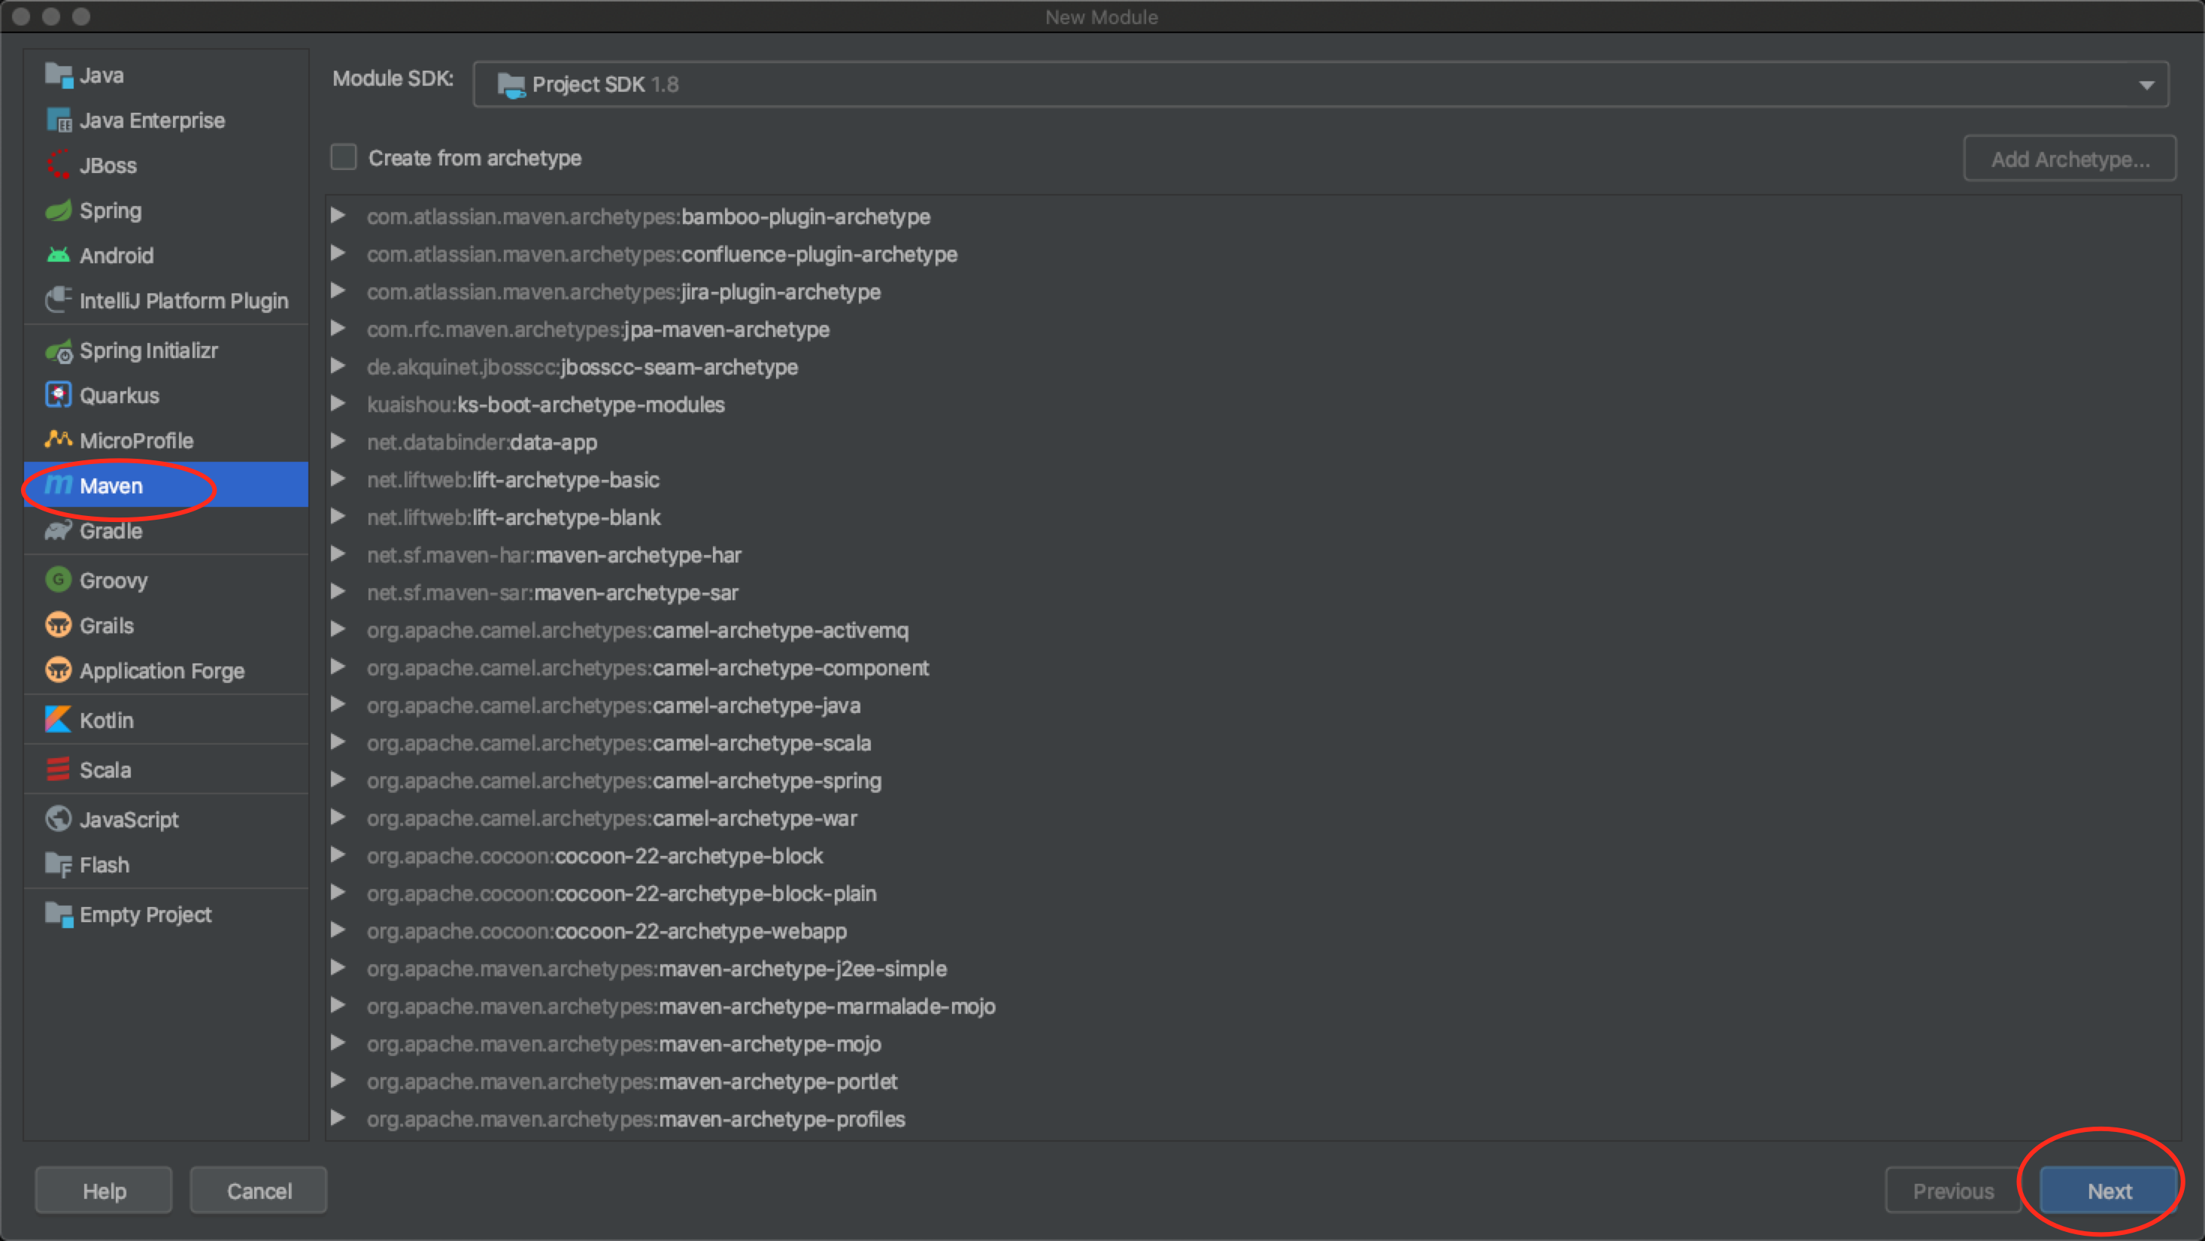Viewport: 2205px width, 1241px height.
Task: Expand the bamboo-plugin-archetype entry
Action: coord(338,216)
